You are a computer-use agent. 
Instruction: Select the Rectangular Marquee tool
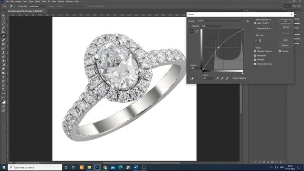[3, 19]
